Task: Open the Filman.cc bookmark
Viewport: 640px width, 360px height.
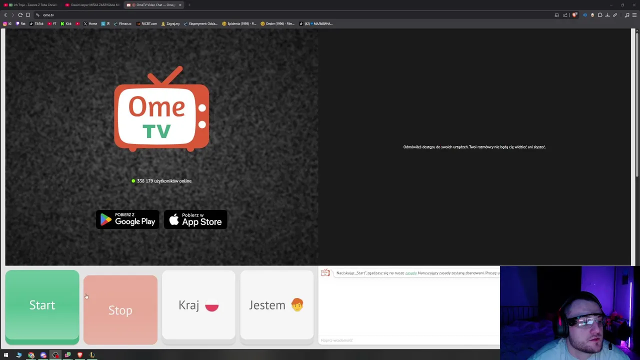Action: coord(122,23)
